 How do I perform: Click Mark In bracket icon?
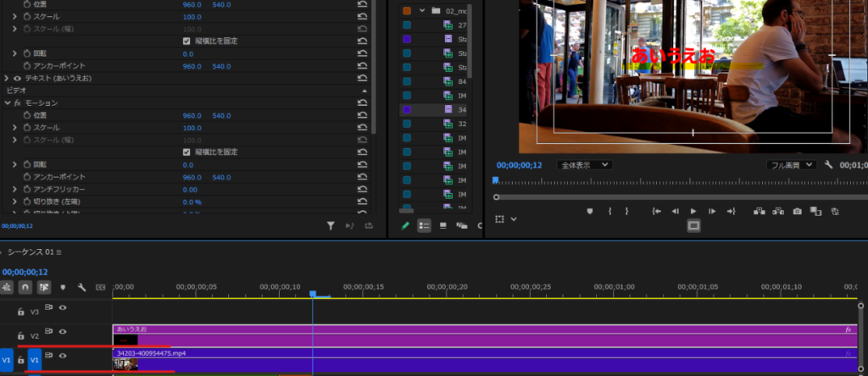(609, 211)
